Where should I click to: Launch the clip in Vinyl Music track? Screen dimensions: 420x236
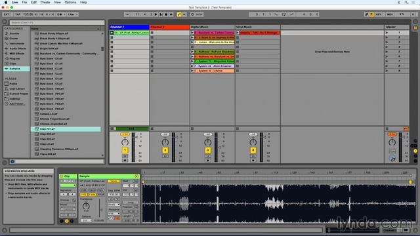coord(238,33)
